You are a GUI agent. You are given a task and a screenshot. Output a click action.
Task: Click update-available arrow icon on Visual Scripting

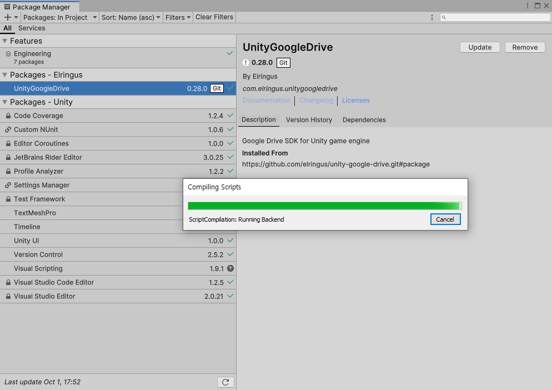(x=230, y=268)
